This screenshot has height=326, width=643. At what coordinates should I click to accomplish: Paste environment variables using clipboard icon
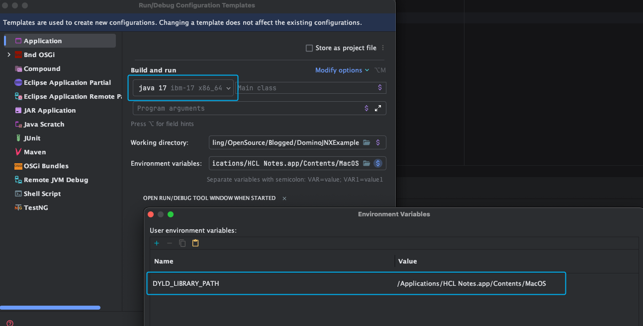[x=195, y=243]
